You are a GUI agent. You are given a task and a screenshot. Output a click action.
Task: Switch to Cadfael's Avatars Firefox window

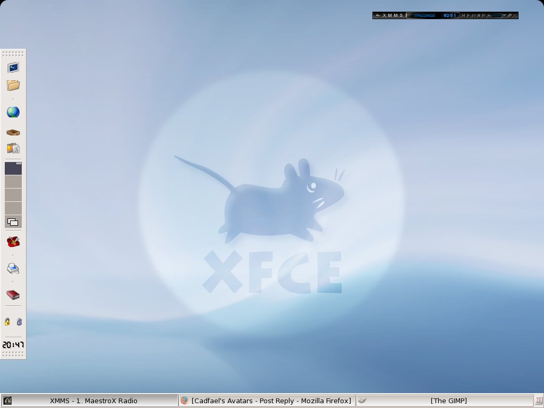[x=267, y=401]
